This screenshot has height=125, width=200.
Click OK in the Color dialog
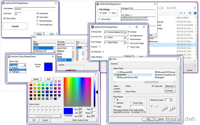pyautogui.click(x=34, y=120)
